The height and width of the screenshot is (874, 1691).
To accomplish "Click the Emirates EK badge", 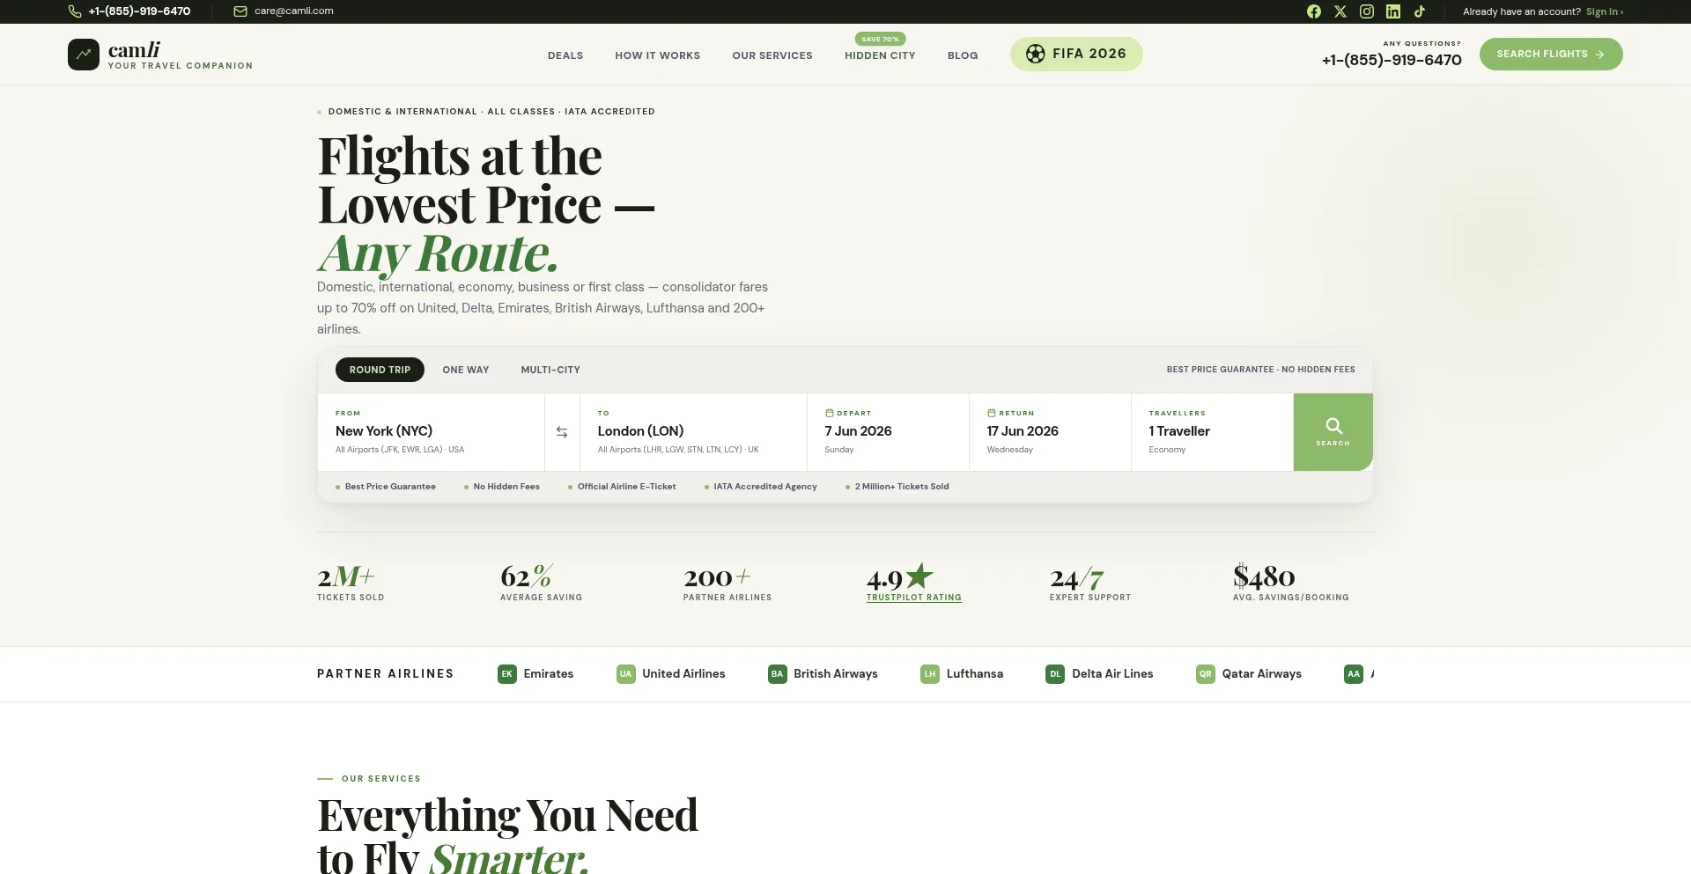I will point(507,674).
